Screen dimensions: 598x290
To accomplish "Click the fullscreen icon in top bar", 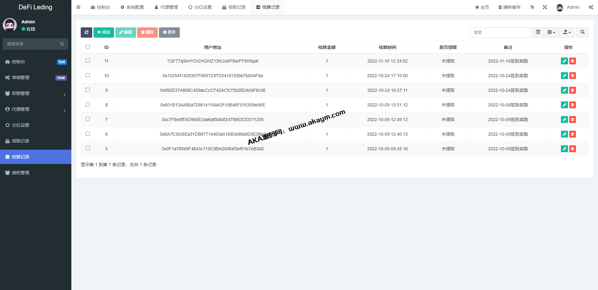I will coord(545,7).
